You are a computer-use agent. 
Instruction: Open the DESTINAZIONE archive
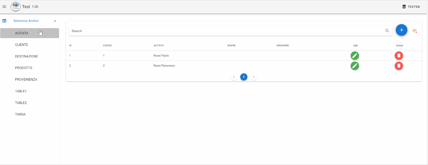tap(30, 57)
